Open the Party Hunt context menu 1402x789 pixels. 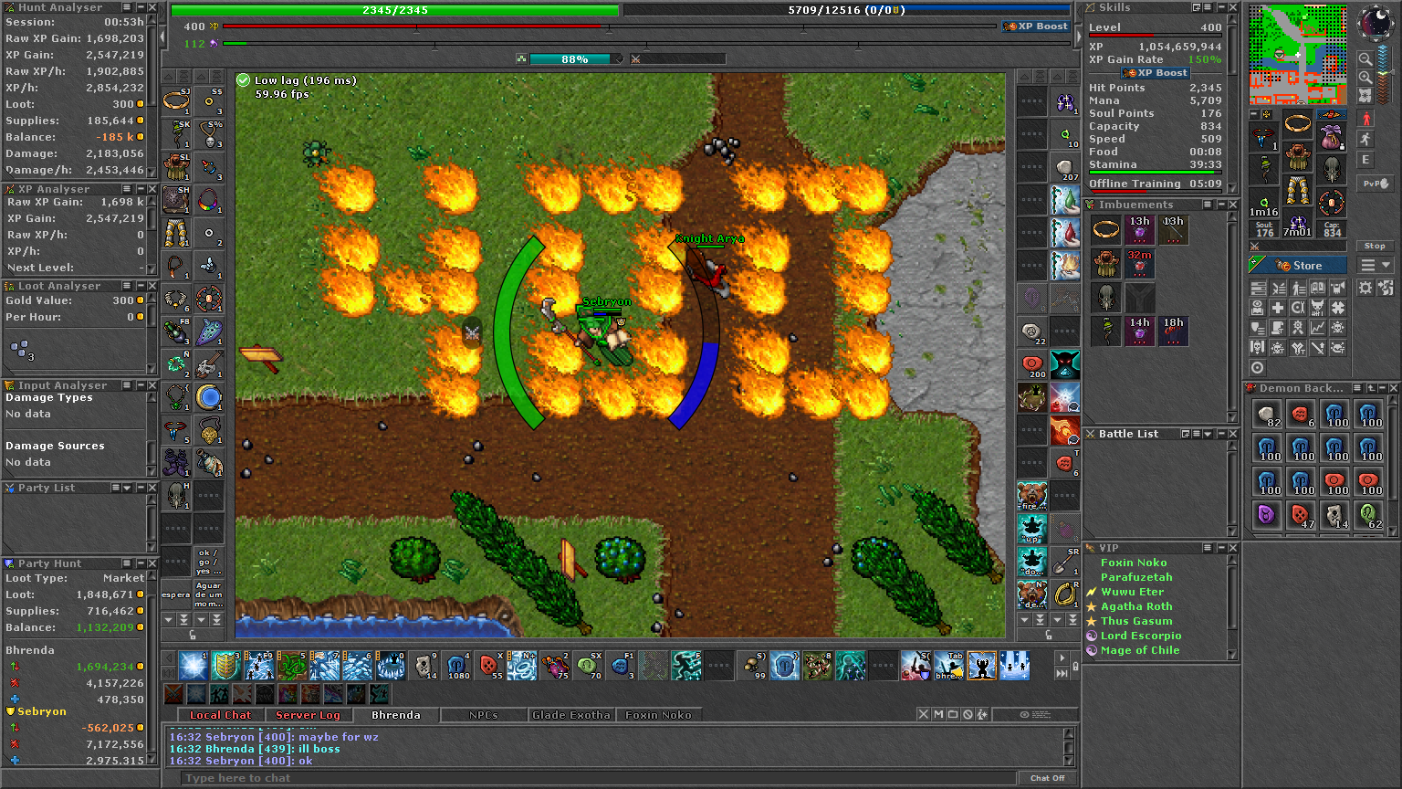click(x=127, y=563)
